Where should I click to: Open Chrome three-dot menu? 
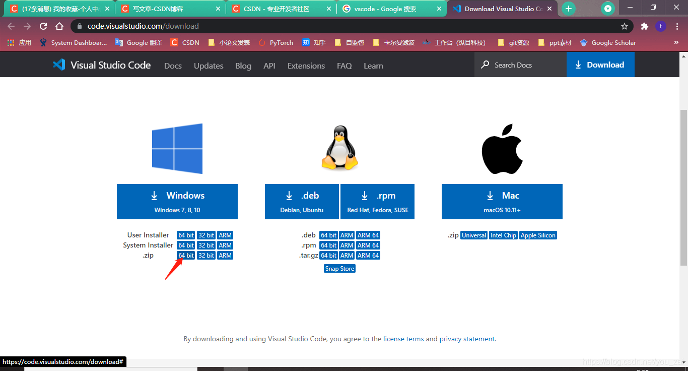click(x=677, y=26)
